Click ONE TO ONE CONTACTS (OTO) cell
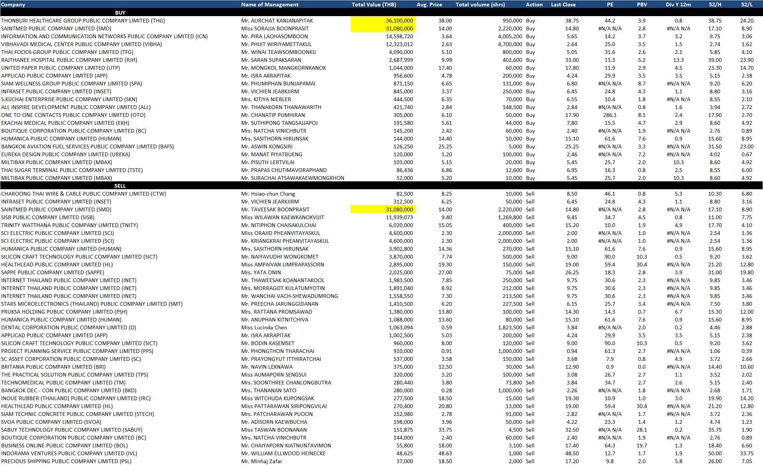This screenshot has width=763, height=465. click(x=73, y=115)
